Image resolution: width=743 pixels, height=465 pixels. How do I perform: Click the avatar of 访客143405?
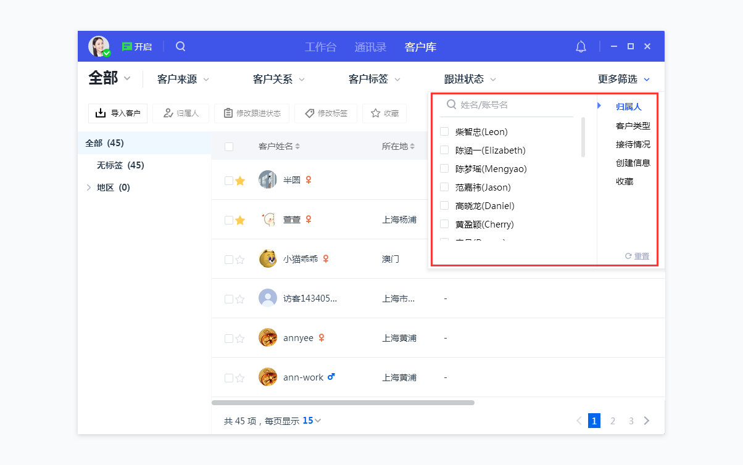(x=268, y=298)
